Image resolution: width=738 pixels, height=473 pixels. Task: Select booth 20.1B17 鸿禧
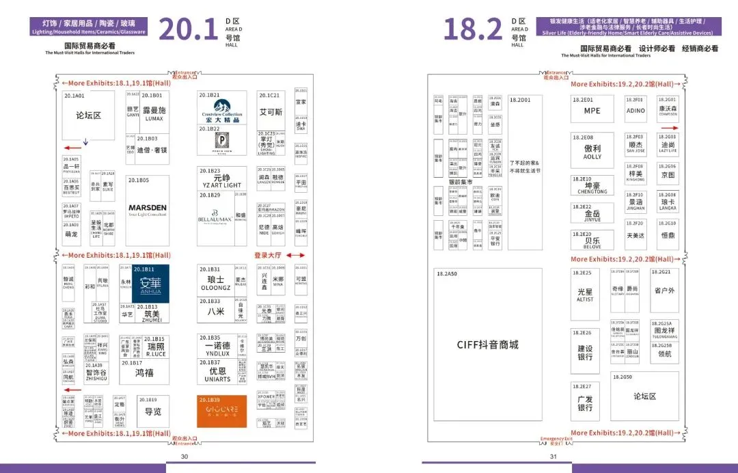click(144, 372)
